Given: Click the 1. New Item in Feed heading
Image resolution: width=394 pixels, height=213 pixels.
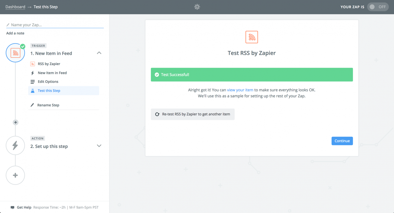Looking at the screenshot, I should point(51,53).
